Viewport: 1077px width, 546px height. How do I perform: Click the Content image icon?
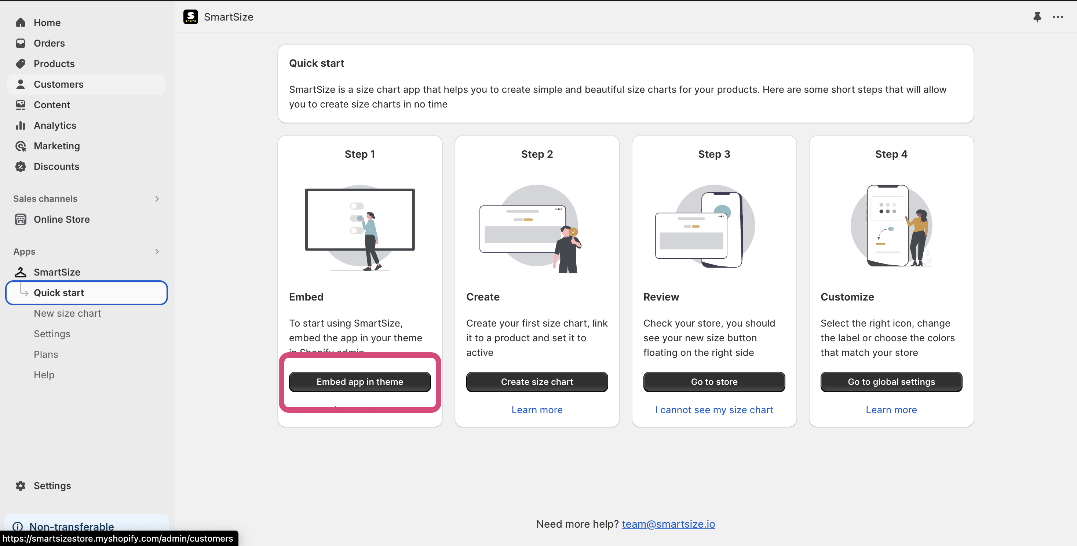21,105
